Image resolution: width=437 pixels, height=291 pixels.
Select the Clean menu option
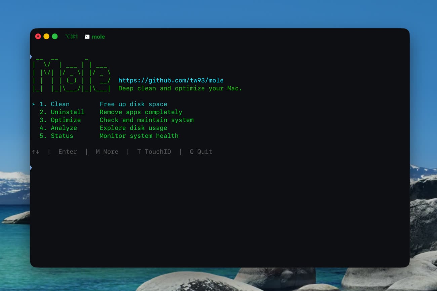60,104
